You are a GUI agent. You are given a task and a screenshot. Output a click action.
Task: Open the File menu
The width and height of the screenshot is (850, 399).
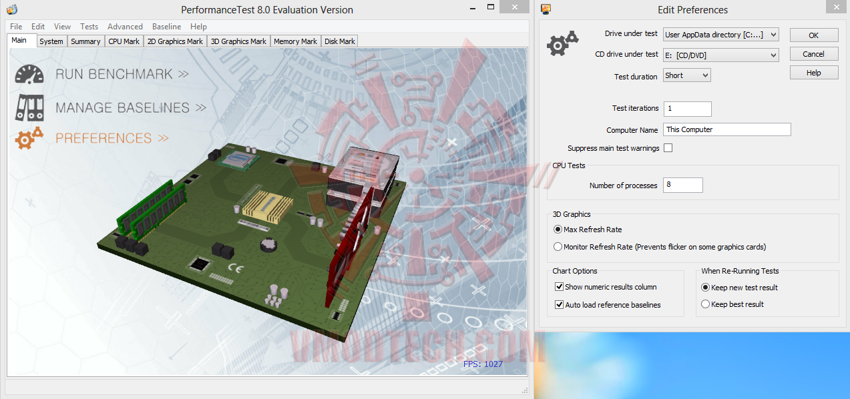click(16, 27)
